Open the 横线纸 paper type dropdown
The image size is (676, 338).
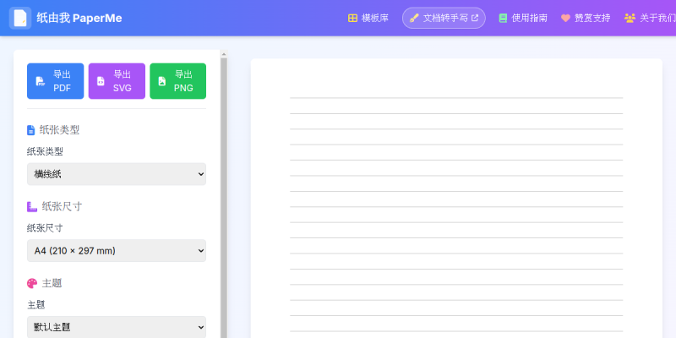pos(117,174)
